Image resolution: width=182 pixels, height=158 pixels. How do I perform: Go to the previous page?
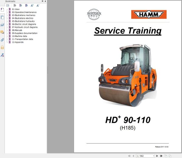coord(133,156)
